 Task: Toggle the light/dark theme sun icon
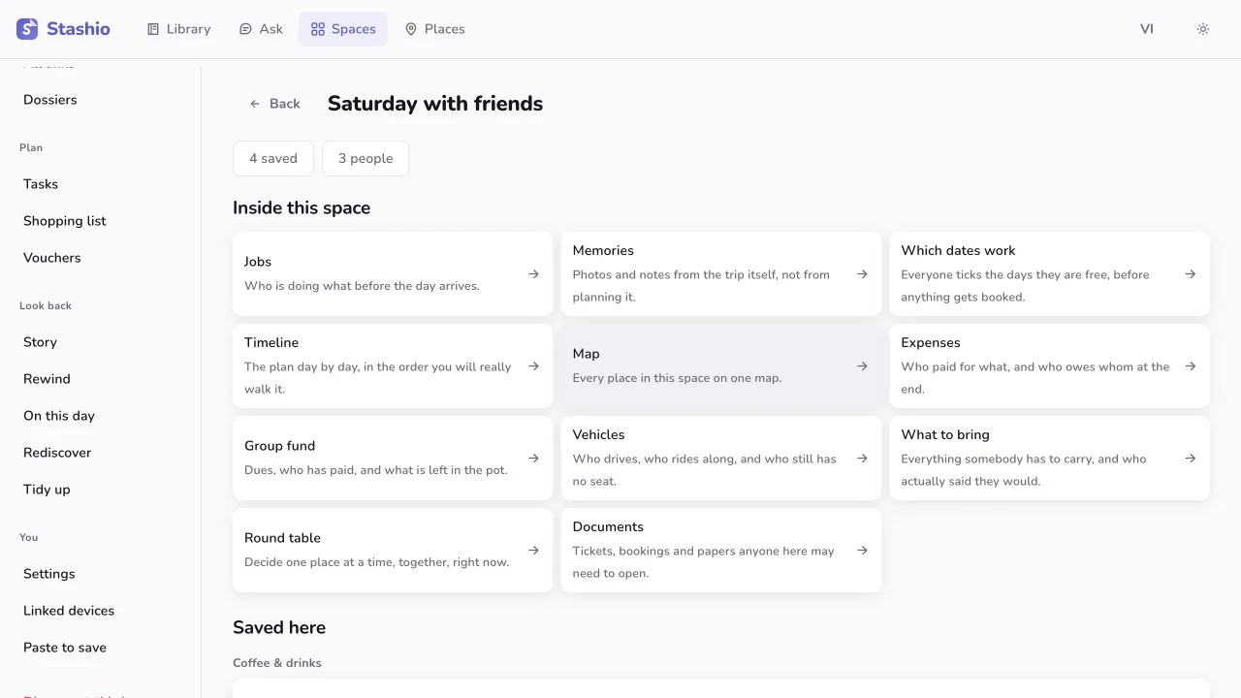point(1203,29)
